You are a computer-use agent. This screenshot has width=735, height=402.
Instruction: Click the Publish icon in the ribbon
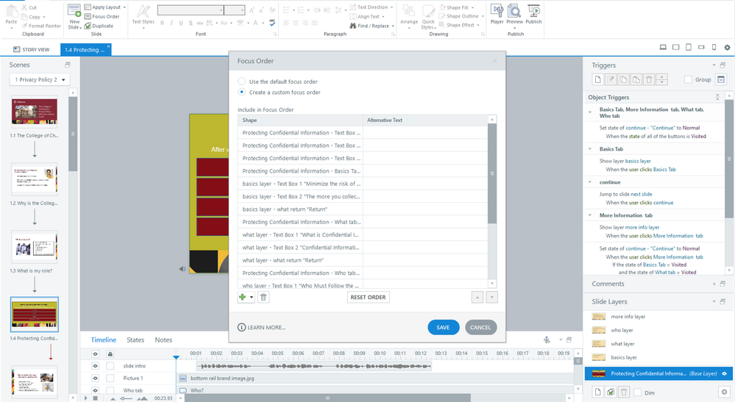coord(533,13)
